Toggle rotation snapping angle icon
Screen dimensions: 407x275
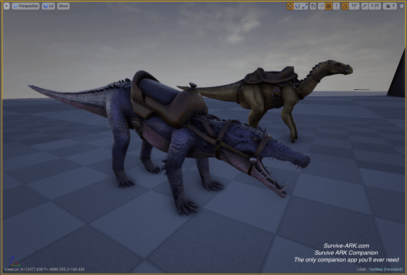coord(345,6)
